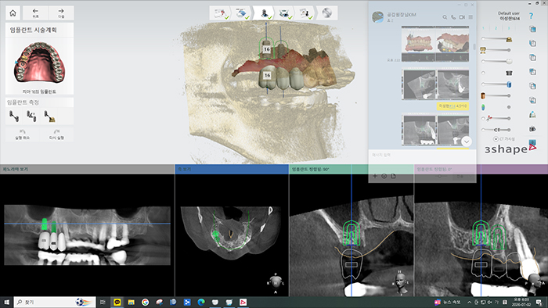Click the yellow 4.5*10 chat message

point(452,106)
